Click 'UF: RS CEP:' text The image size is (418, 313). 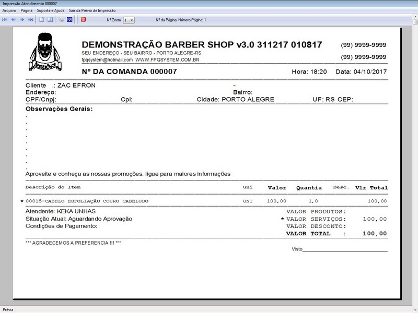333,100
